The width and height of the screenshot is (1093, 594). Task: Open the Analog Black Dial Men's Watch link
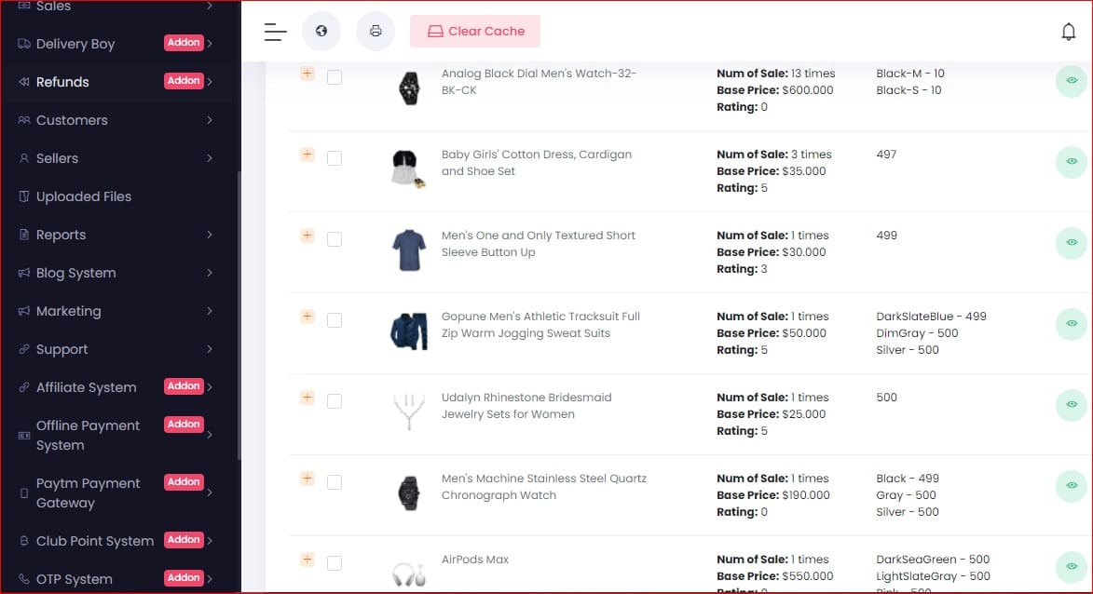pyautogui.click(x=539, y=82)
